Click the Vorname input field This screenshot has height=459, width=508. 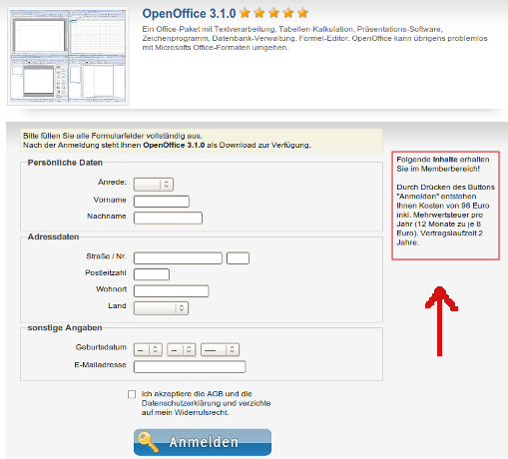point(162,202)
